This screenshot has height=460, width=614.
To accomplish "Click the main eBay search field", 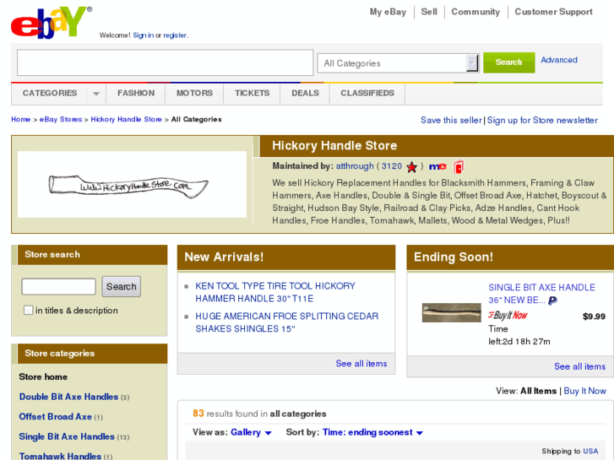I will (x=165, y=62).
